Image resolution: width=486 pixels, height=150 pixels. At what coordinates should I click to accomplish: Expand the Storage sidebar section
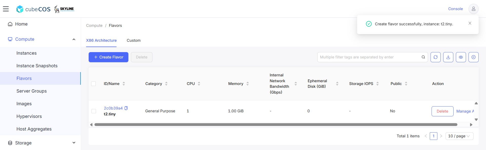click(74, 143)
